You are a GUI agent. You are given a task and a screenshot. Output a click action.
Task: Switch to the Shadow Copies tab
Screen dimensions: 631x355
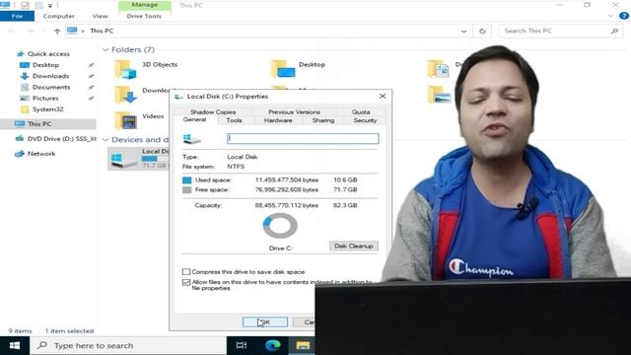click(213, 111)
